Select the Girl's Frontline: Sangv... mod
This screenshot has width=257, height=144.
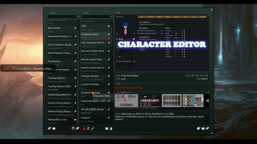(62, 46)
